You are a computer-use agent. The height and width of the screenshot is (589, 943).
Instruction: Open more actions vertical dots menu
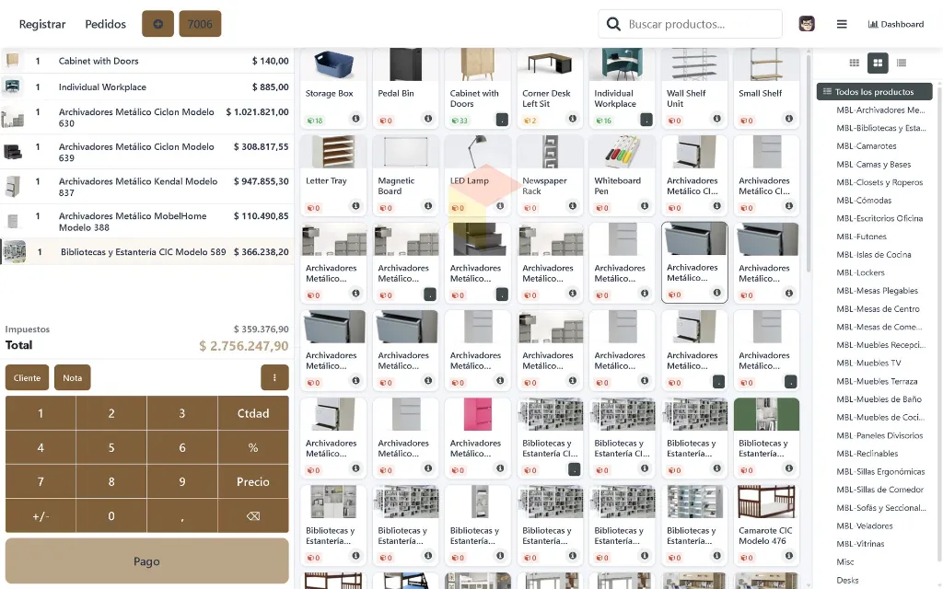click(x=274, y=377)
